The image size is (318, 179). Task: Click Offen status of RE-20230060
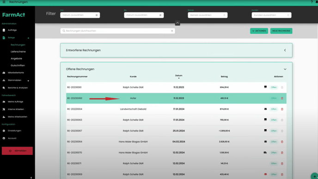(x=274, y=98)
